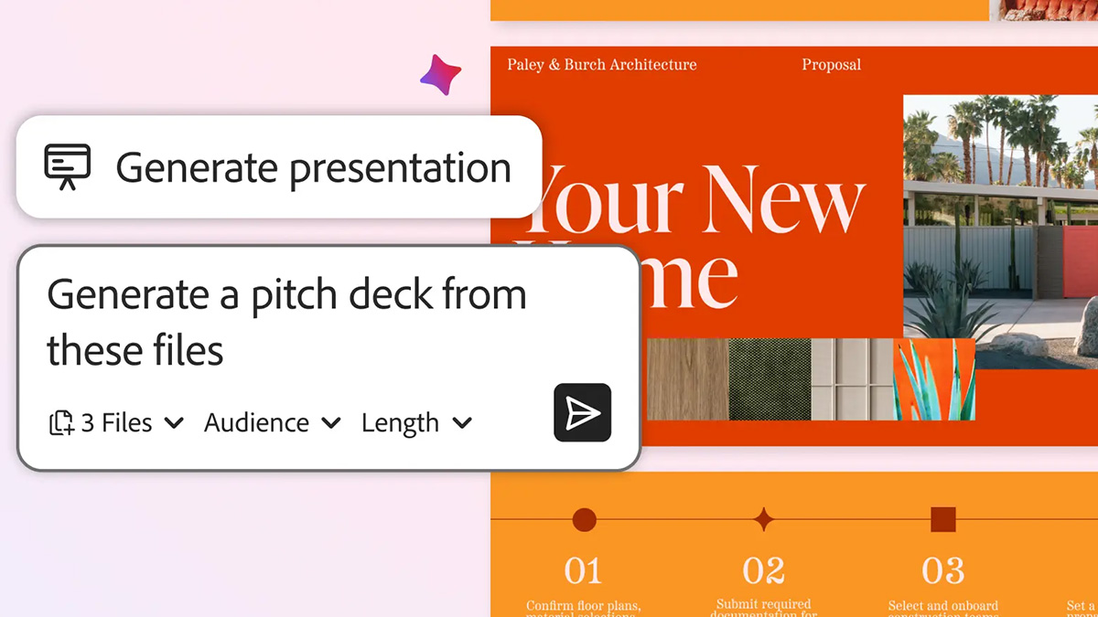Select the beige tile material swatch
The image size is (1098, 617).
(851, 378)
